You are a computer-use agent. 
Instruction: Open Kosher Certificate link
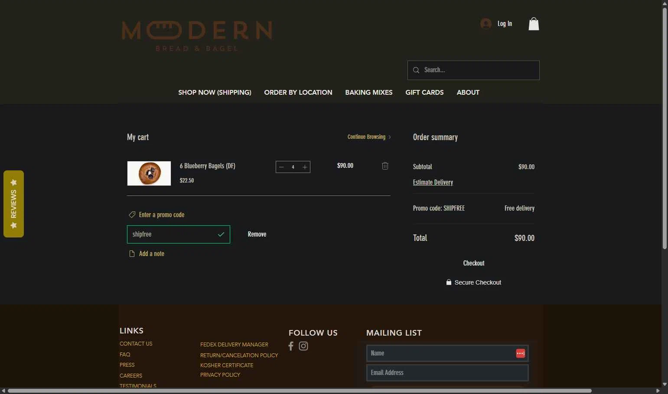[227, 365]
